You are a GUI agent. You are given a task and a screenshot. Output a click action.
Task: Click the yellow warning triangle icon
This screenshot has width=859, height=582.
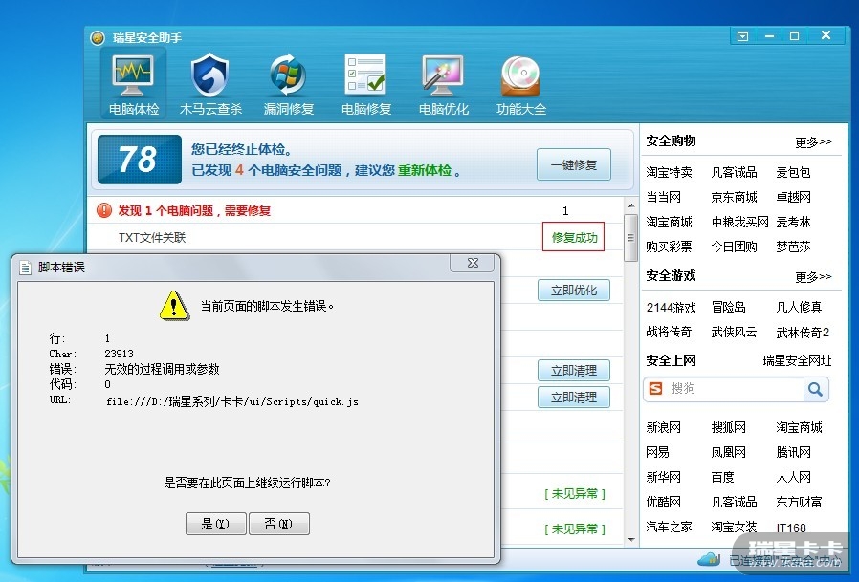(x=174, y=305)
